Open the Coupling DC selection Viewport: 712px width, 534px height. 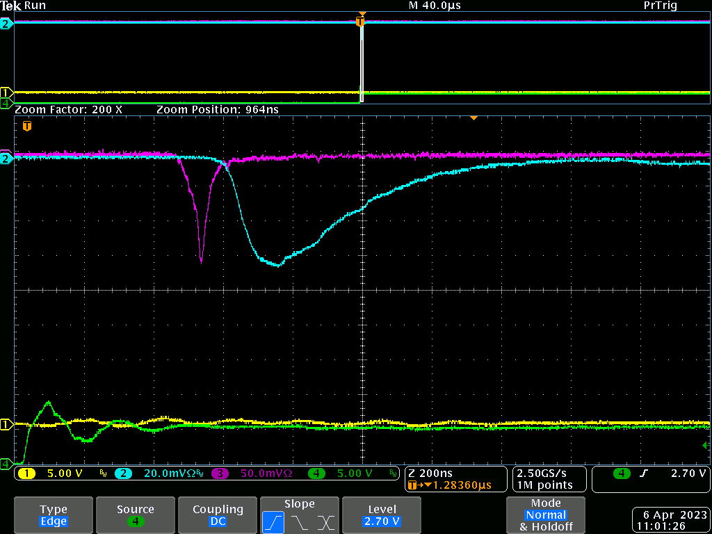click(x=218, y=515)
